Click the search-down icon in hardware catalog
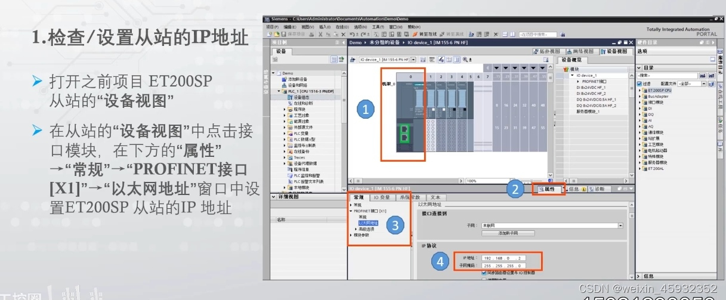Screen dimensions: 726x300 tap(703, 76)
